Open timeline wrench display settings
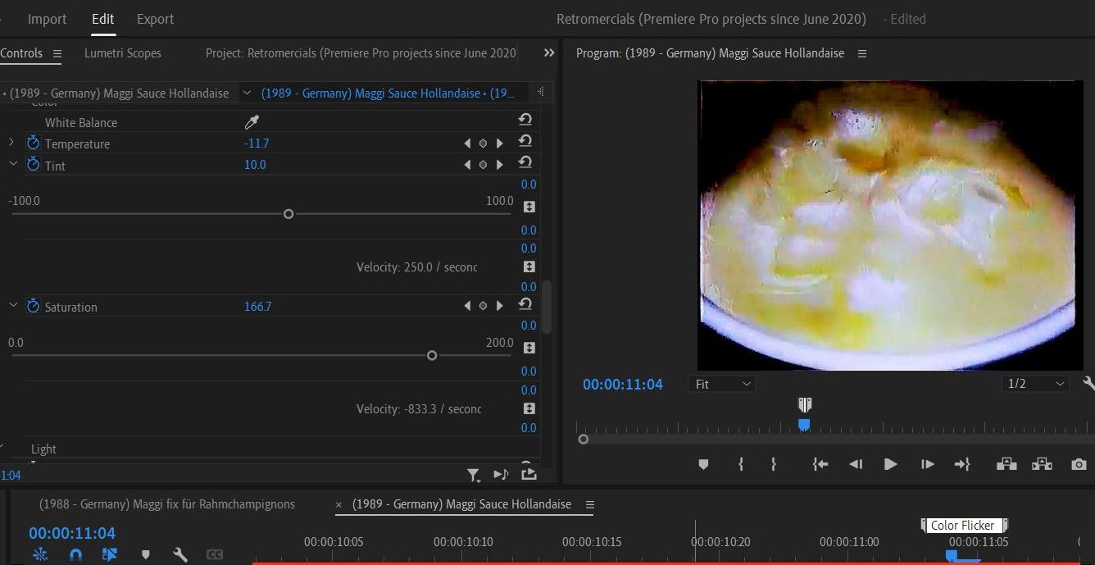 coord(180,555)
